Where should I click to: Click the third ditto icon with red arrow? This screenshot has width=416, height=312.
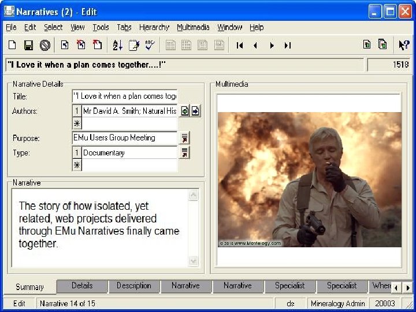pos(97,44)
